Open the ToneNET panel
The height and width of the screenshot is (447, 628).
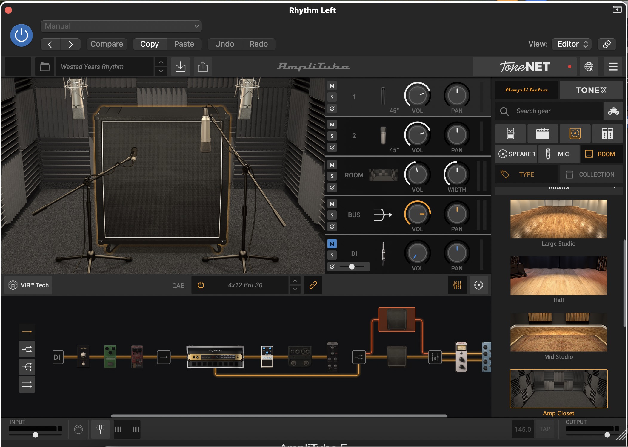click(x=525, y=67)
